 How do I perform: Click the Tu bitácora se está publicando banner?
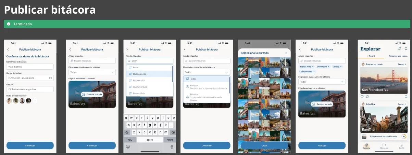[384, 137]
